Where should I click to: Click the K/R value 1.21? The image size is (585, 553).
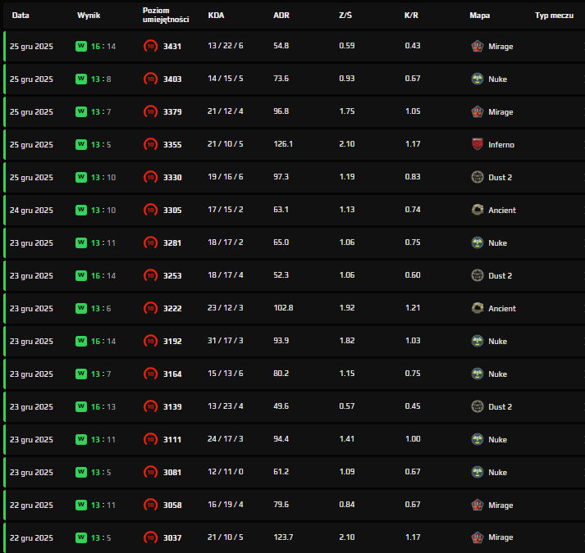(x=413, y=308)
